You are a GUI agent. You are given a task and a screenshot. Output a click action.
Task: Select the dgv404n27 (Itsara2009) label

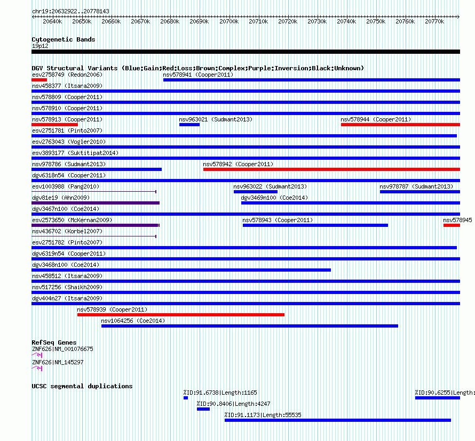pos(67,298)
